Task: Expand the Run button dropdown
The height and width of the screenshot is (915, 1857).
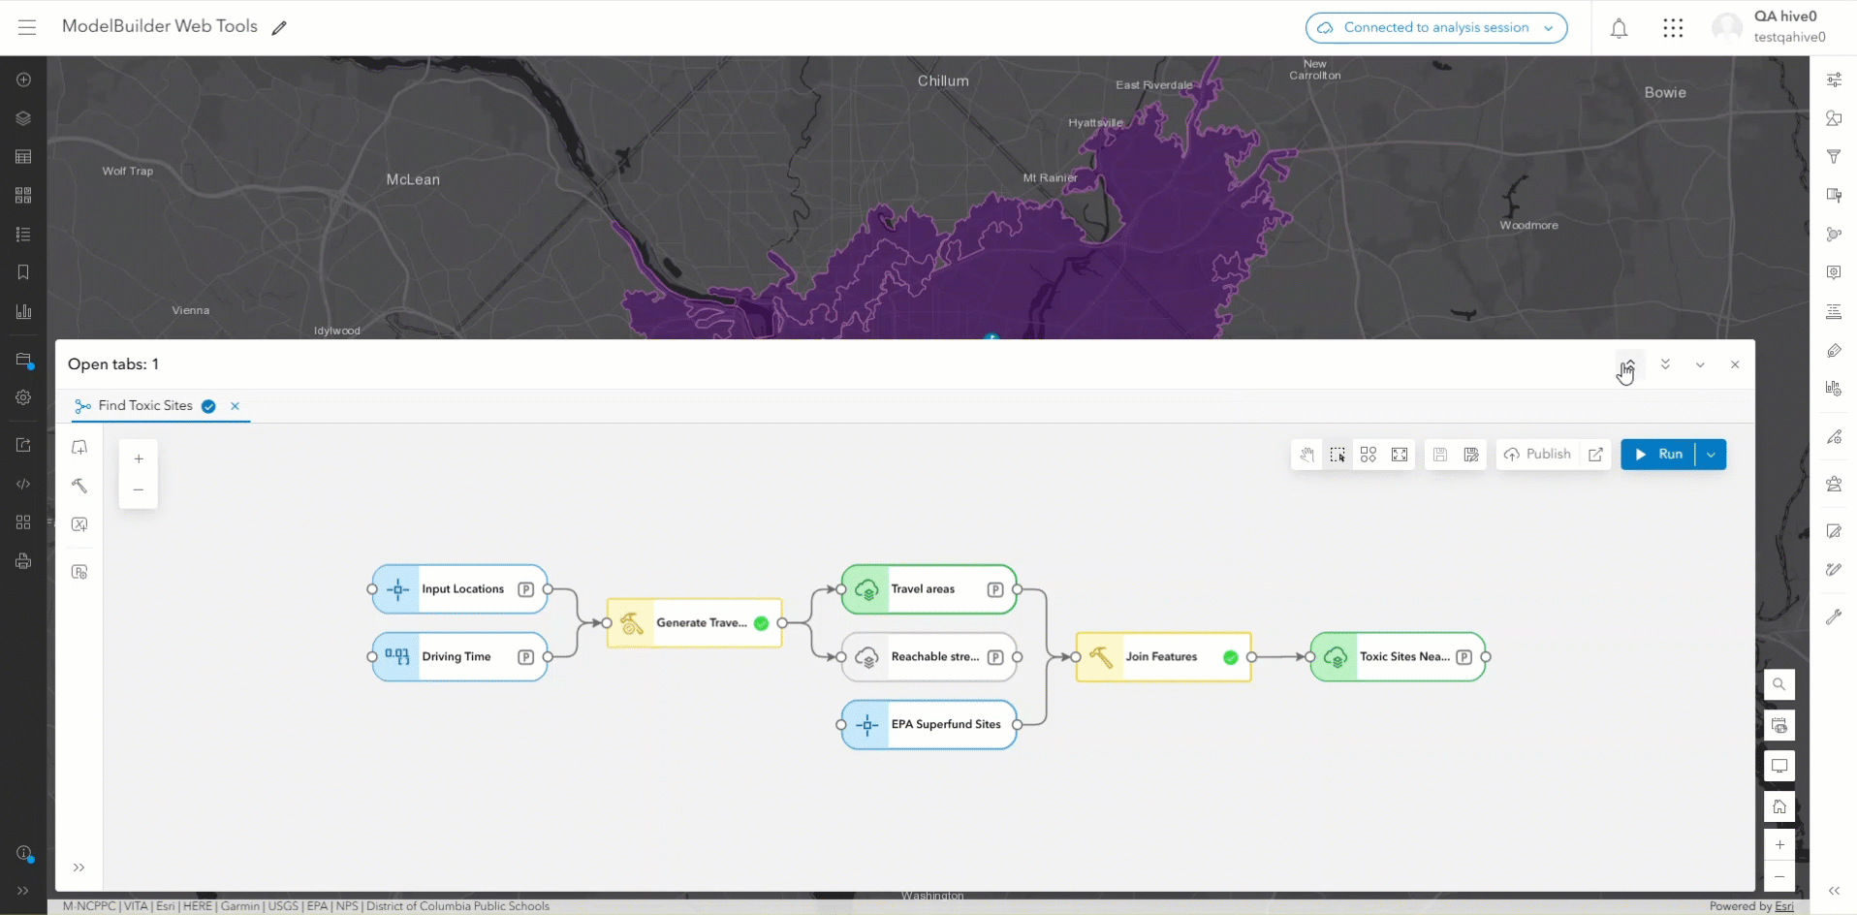Action: (x=1712, y=454)
